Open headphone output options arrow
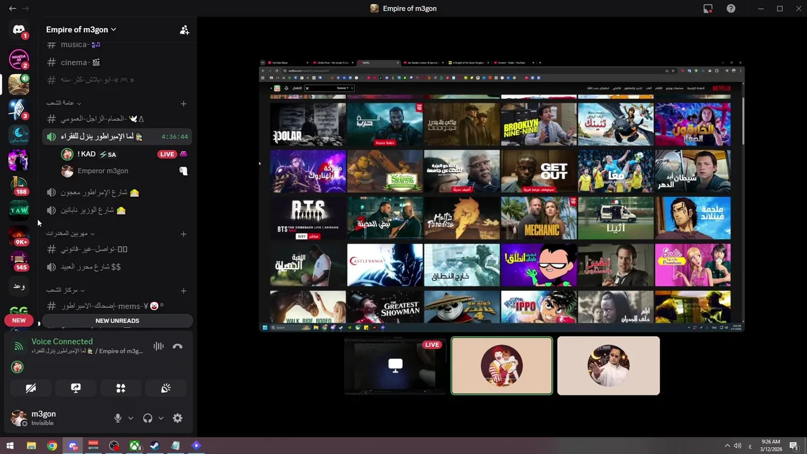 tap(161, 418)
